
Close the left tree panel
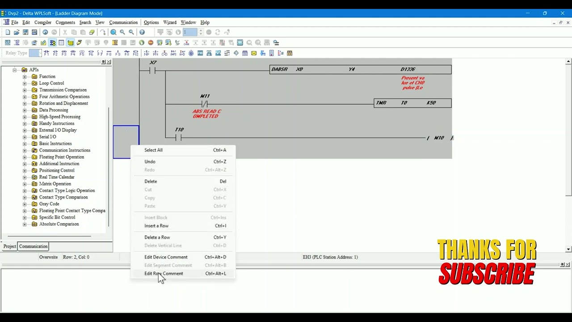click(x=109, y=62)
